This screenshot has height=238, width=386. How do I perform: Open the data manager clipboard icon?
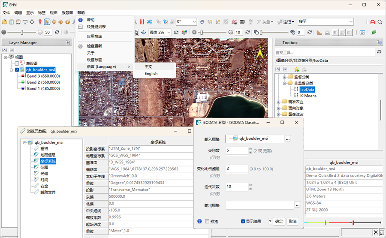[11, 22]
